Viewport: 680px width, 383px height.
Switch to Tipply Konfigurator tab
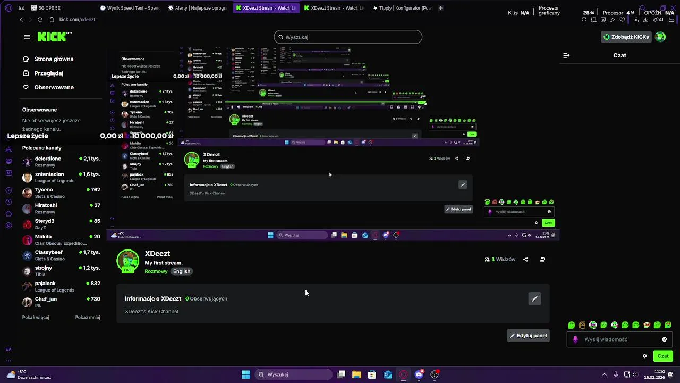(402, 8)
